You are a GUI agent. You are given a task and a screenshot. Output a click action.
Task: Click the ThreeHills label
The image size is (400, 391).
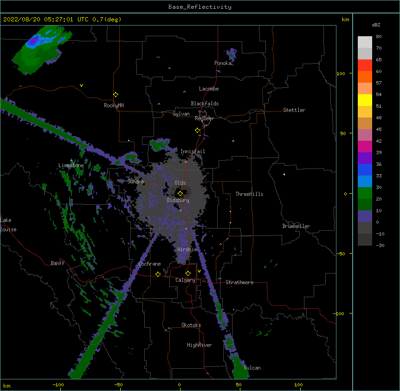pyautogui.click(x=249, y=194)
